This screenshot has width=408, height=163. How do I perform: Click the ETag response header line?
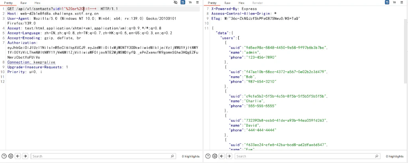click(x=256, y=18)
